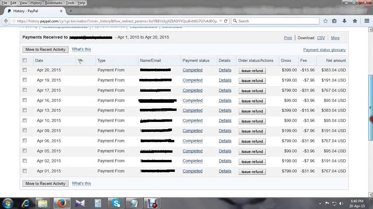Check the Apr 10, 2015 payment row
Viewport: 373px width, 209px height.
click(x=24, y=120)
